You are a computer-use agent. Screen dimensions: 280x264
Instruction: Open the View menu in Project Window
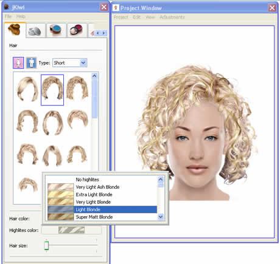(150, 17)
